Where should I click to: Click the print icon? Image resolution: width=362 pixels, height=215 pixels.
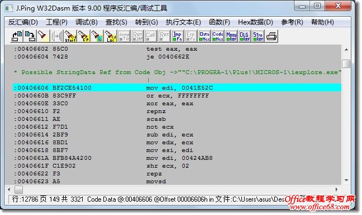click(x=271, y=36)
